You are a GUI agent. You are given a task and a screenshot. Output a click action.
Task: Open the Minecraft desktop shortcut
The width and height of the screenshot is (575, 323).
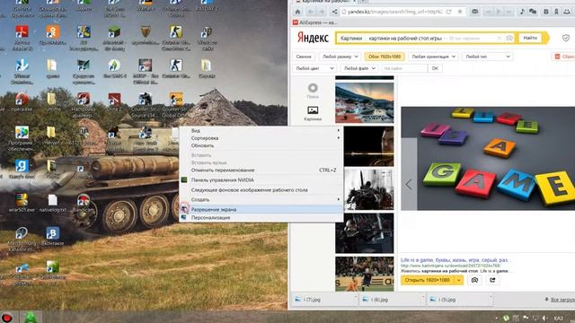point(114,39)
